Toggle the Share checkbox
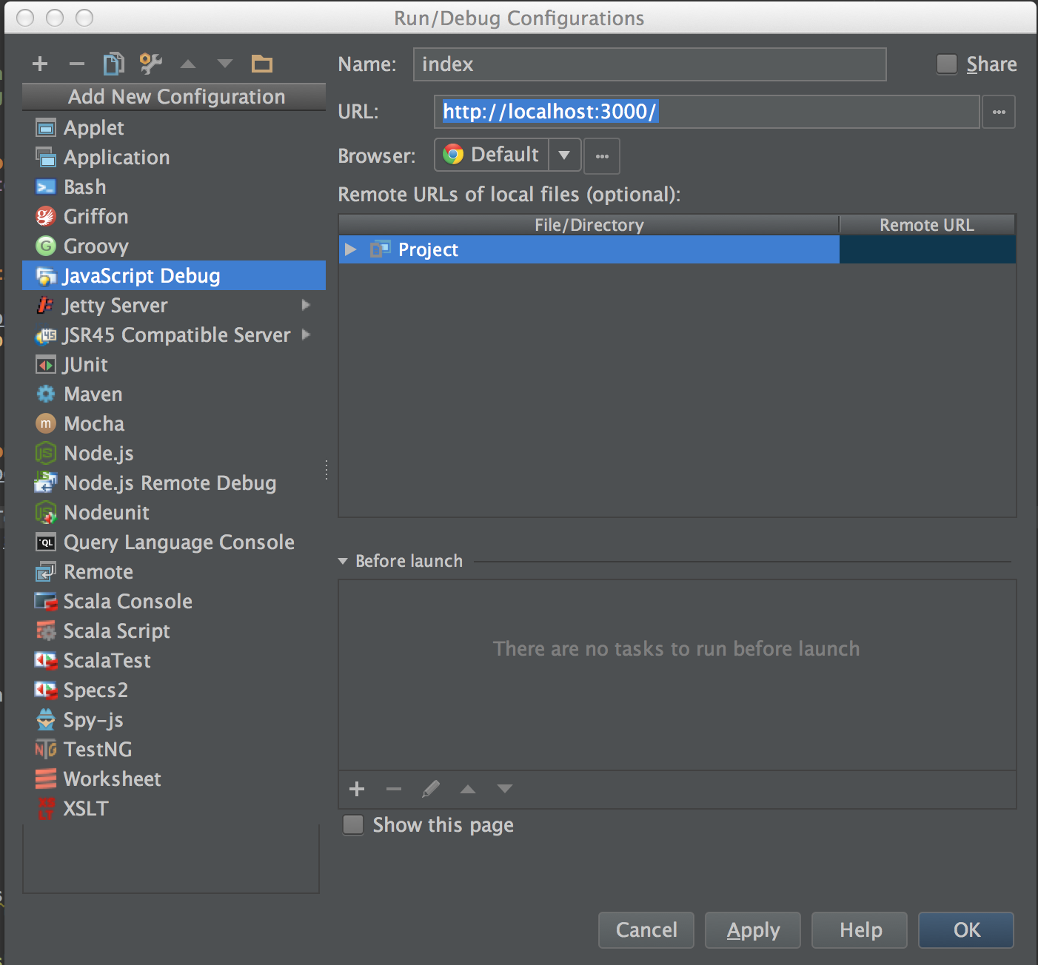 947,64
